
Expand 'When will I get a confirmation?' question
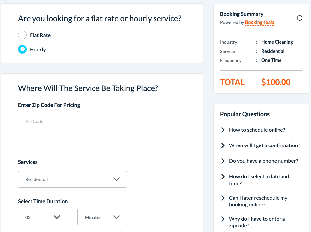coord(265,145)
